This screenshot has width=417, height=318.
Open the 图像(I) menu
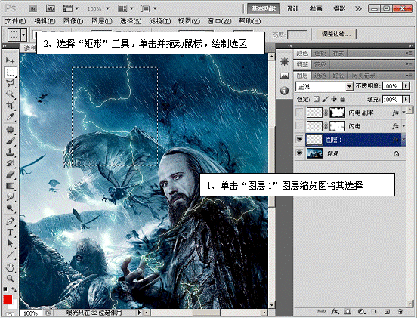click(73, 21)
